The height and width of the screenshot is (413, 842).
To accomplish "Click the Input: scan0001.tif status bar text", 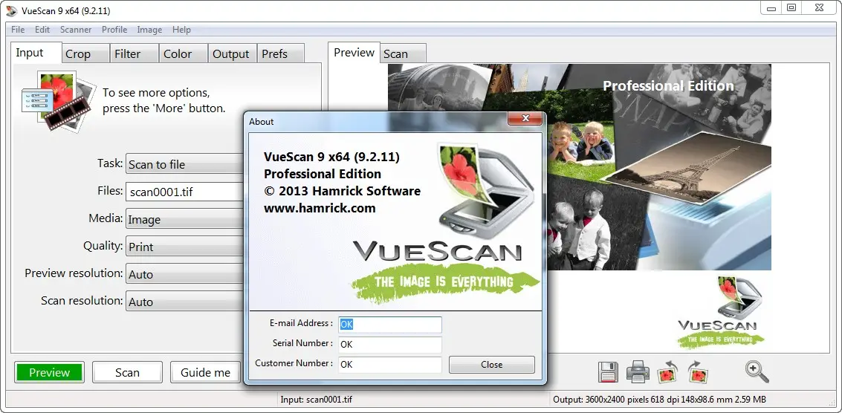I will click(317, 399).
